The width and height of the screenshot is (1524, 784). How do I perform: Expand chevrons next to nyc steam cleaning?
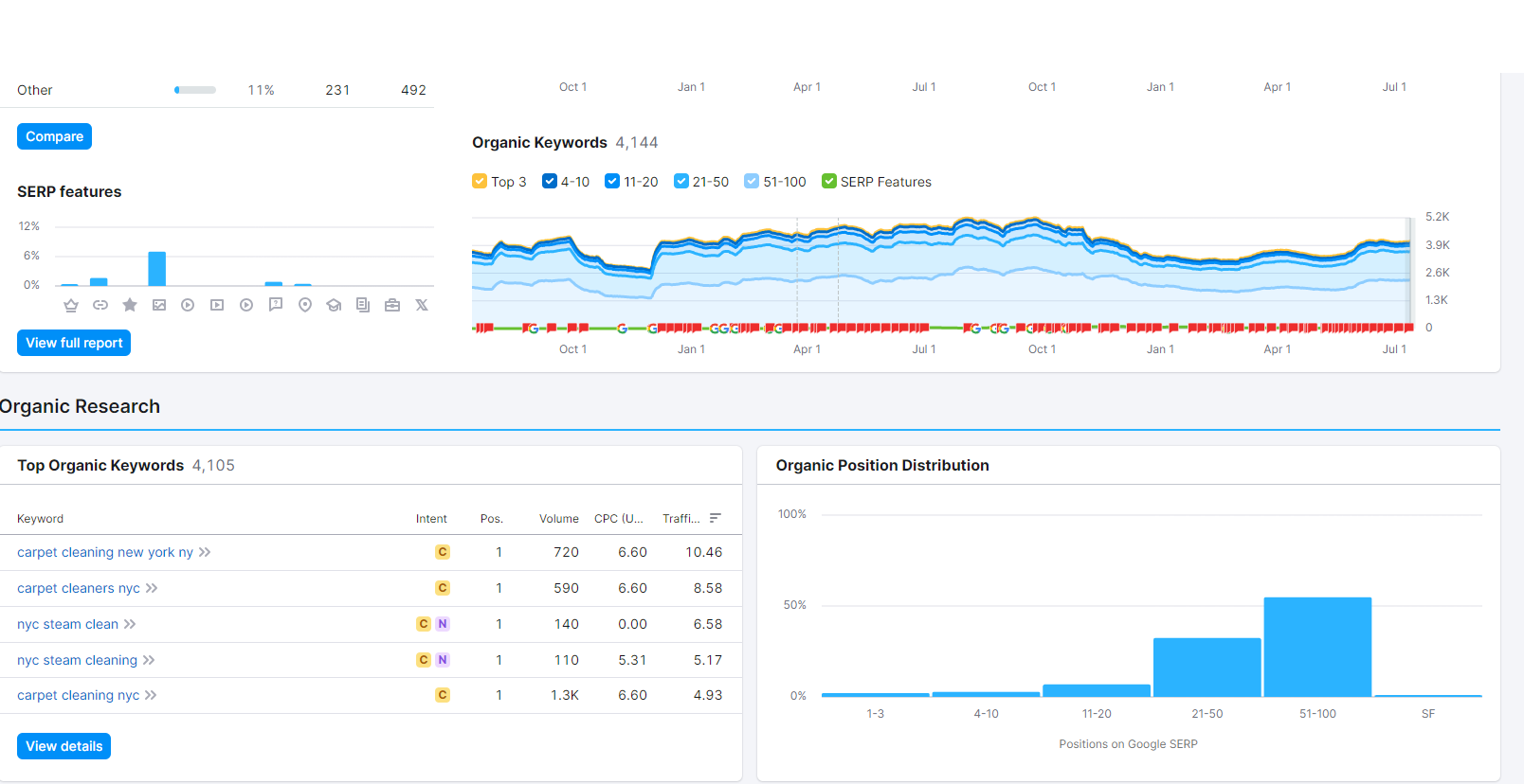click(149, 660)
